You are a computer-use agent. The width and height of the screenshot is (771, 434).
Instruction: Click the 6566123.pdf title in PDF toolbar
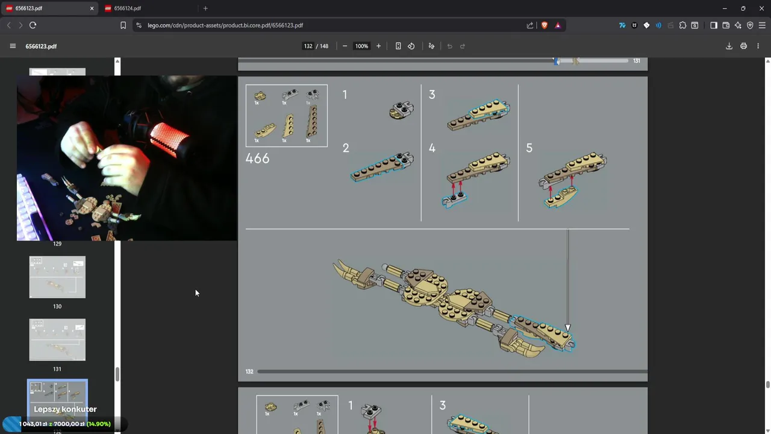[41, 46]
